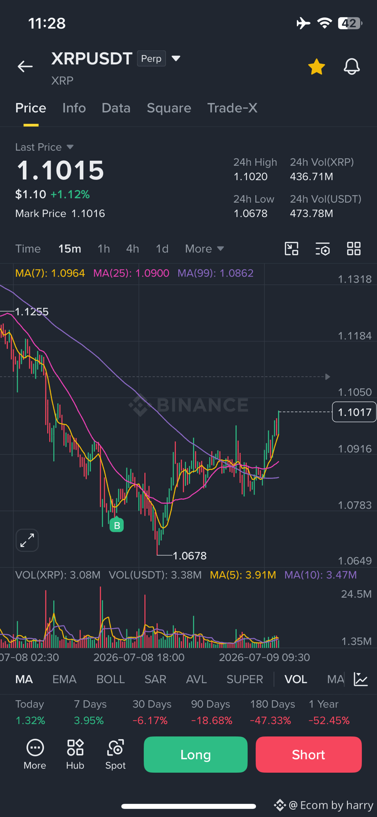This screenshot has height=817, width=377.
Task: Select the 4h chart interval
Action: point(132,249)
